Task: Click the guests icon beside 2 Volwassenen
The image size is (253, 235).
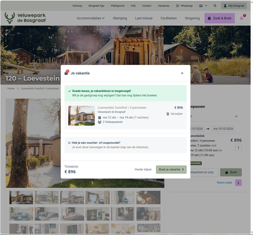Action: click(100, 122)
